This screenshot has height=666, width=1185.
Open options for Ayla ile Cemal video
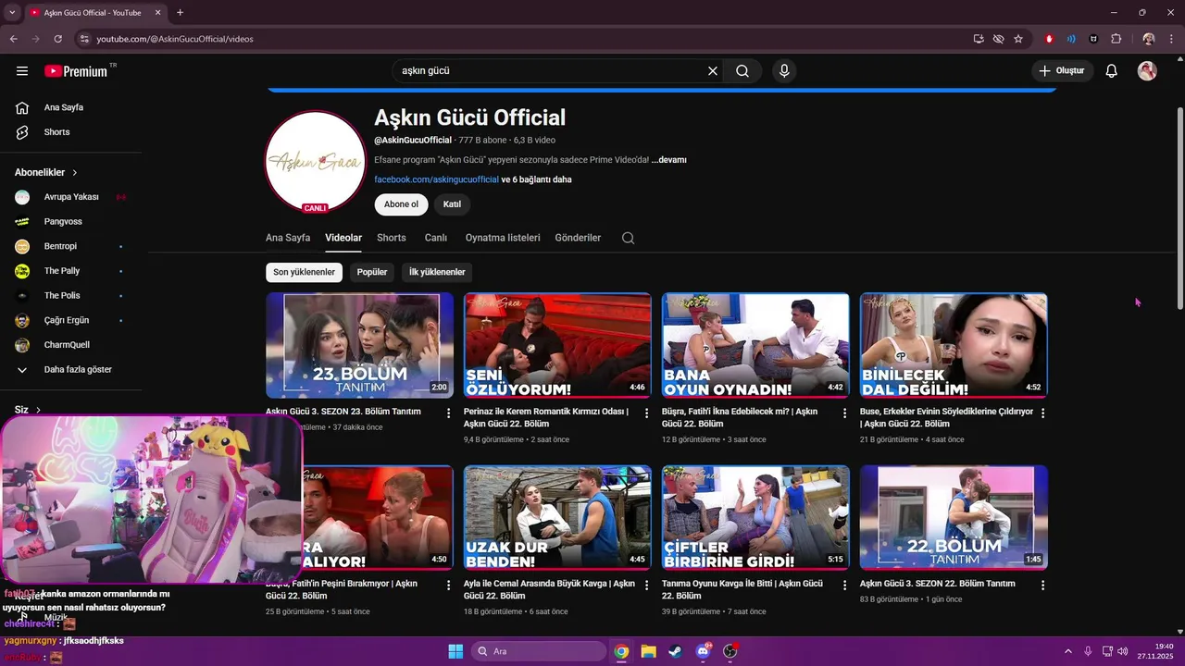(x=646, y=585)
